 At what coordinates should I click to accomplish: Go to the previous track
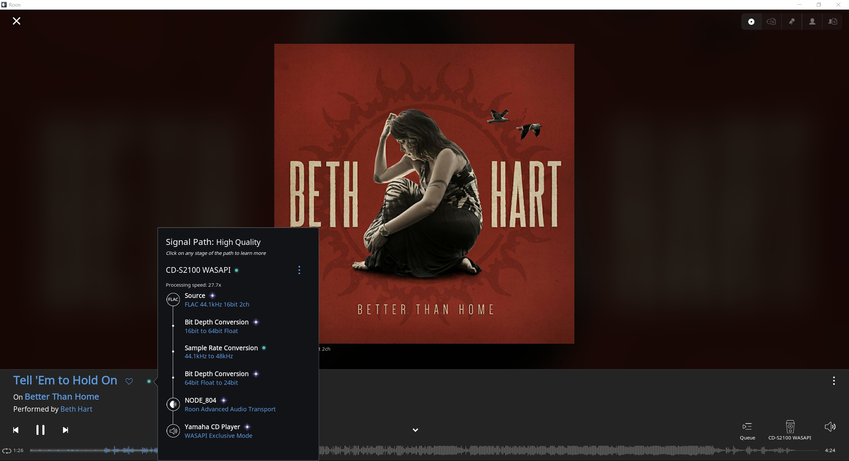pyautogui.click(x=16, y=430)
